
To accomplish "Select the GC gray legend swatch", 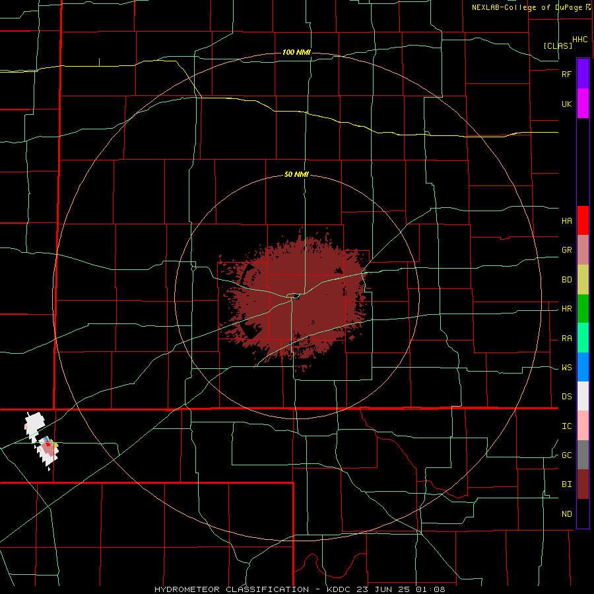I will point(583,455).
